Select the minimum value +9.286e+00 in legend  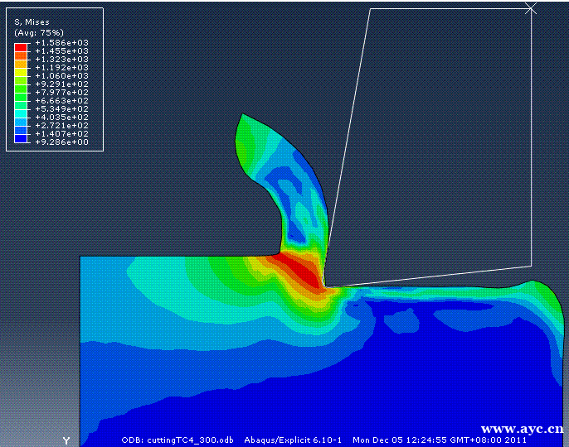point(61,142)
